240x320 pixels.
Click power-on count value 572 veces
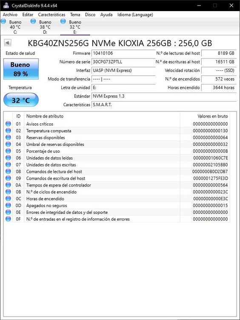point(219,79)
